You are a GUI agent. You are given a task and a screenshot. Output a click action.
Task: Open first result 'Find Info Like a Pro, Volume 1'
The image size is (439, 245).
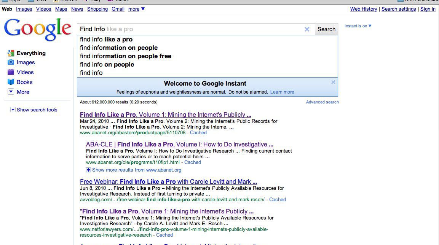click(x=166, y=115)
